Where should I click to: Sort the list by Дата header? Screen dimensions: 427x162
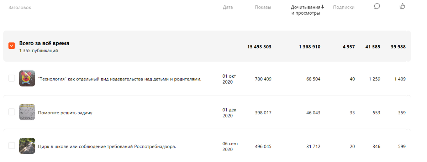coord(228,7)
